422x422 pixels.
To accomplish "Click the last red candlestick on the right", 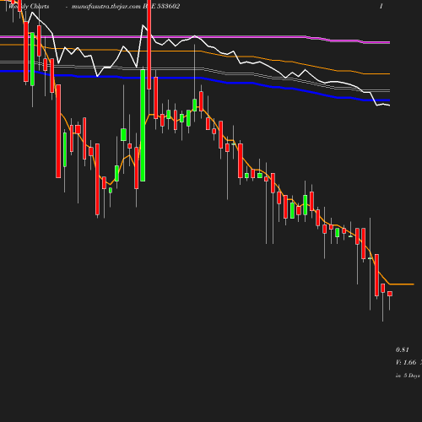I will [390, 294].
